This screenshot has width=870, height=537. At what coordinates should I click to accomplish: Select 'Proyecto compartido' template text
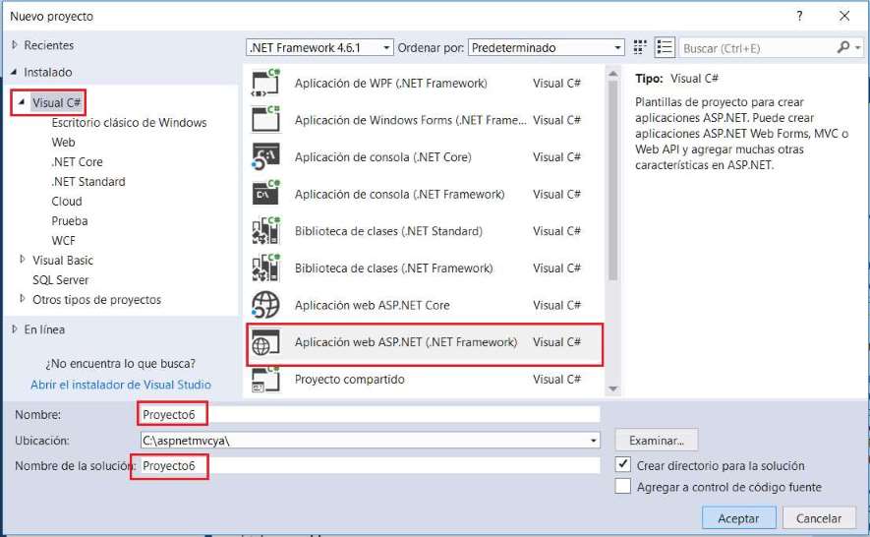click(350, 380)
